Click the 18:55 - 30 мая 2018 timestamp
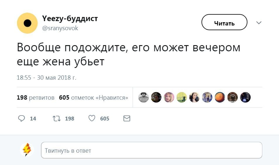Screen dimensions: 279x165 tap(46, 78)
